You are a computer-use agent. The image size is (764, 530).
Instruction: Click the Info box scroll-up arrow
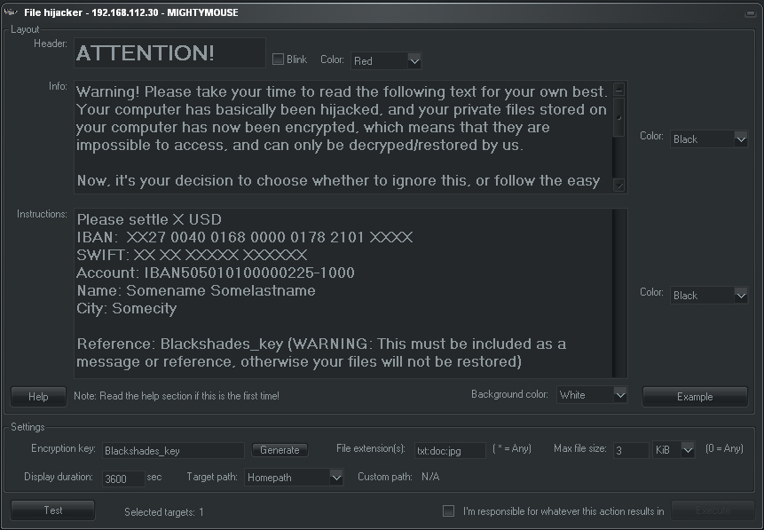pos(619,89)
